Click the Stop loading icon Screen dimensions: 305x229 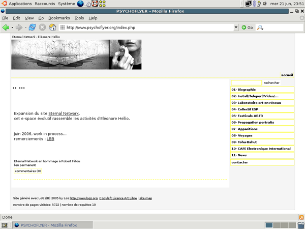point(42,27)
